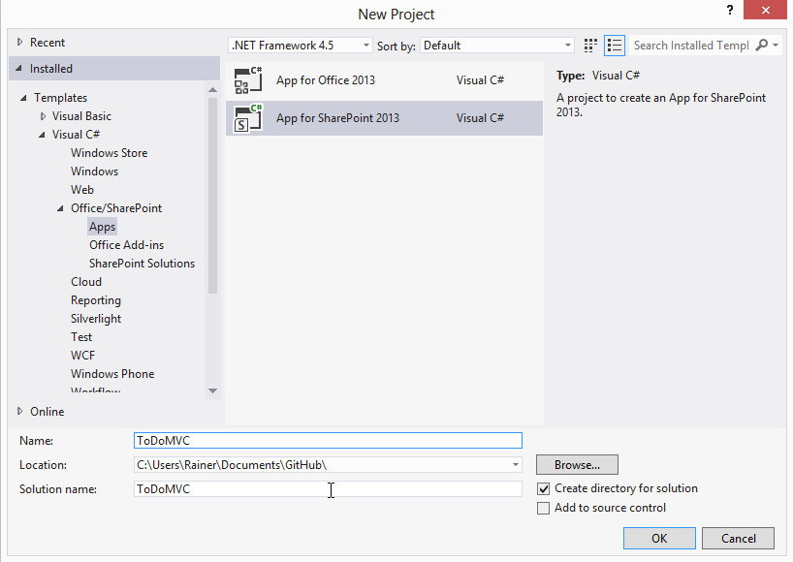Select the Office/SharePoint tree label
The height and width of the screenshot is (562, 793).
(x=116, y=208)
